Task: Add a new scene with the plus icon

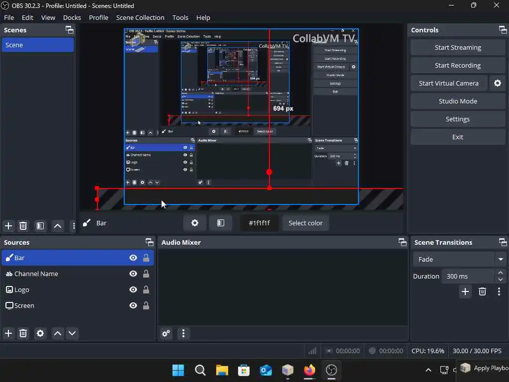Action: (x=8, y=226)
